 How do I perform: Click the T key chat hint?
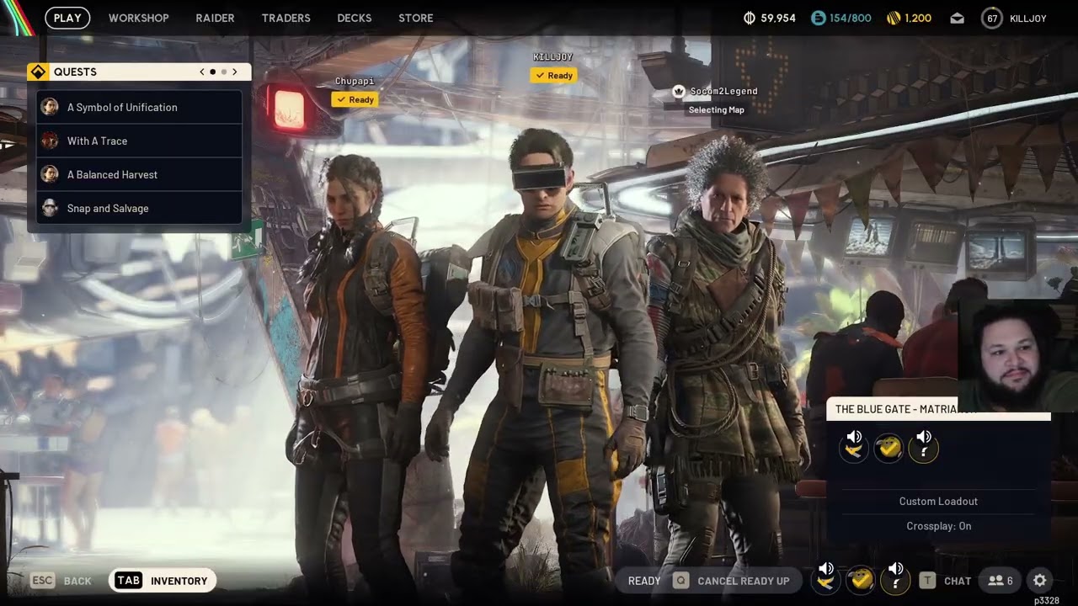point(927,580)
